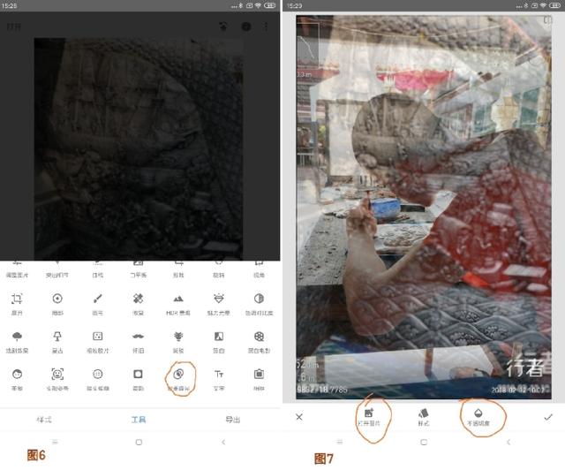Select the Noir film reel (黑白电影) tool
565x470 pixels.
[259, 340]
